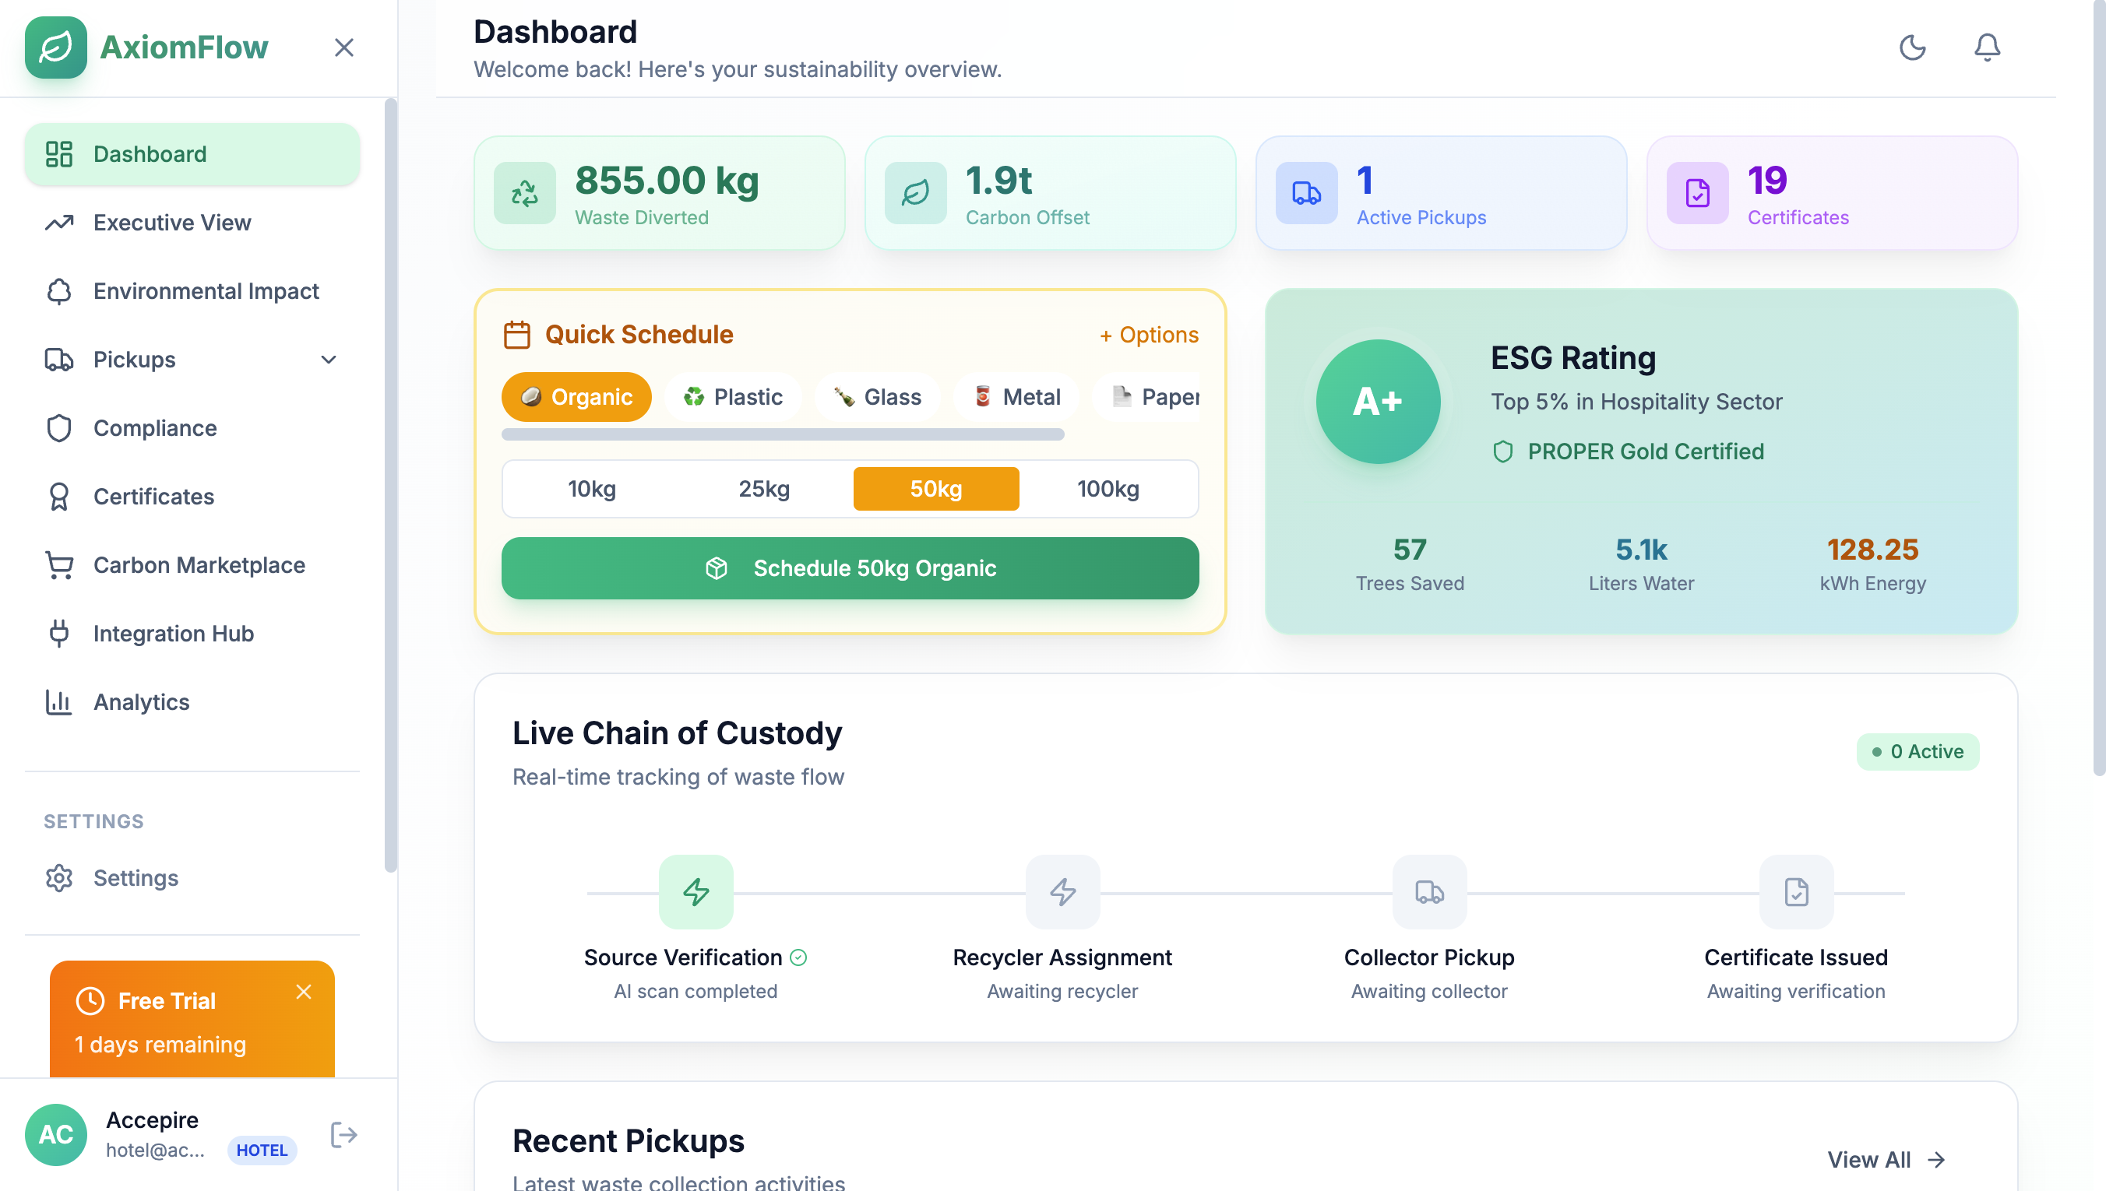Click the Analytics bar chart icon
This screenshot has width=2106, height=1191.
point(59,702)
